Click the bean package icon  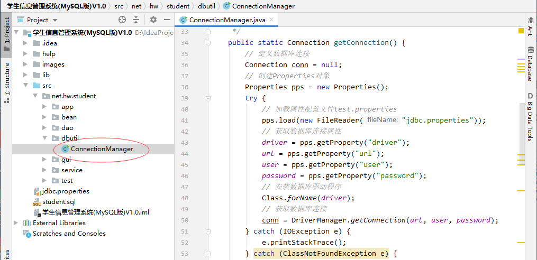pos(56,117)
